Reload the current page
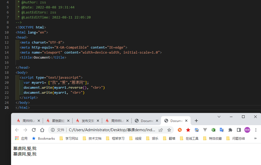Screen dimensions: 261x165 point(34,130)
